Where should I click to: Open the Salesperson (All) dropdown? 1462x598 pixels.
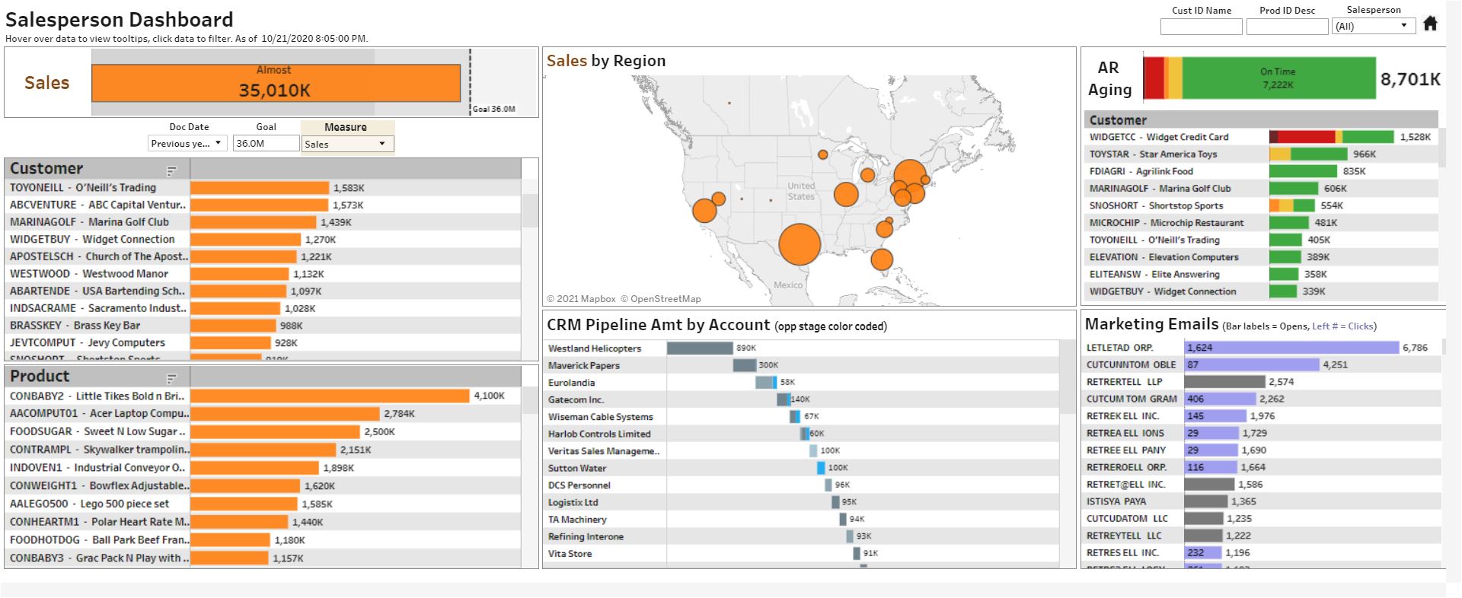pos(1374,26)
